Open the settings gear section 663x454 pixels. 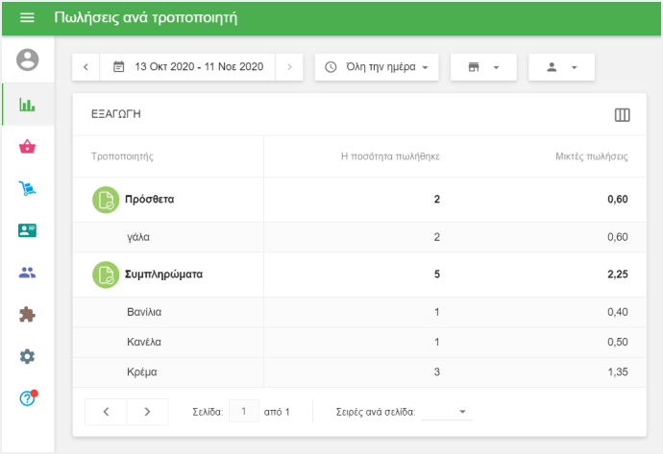tap(27, 356)
